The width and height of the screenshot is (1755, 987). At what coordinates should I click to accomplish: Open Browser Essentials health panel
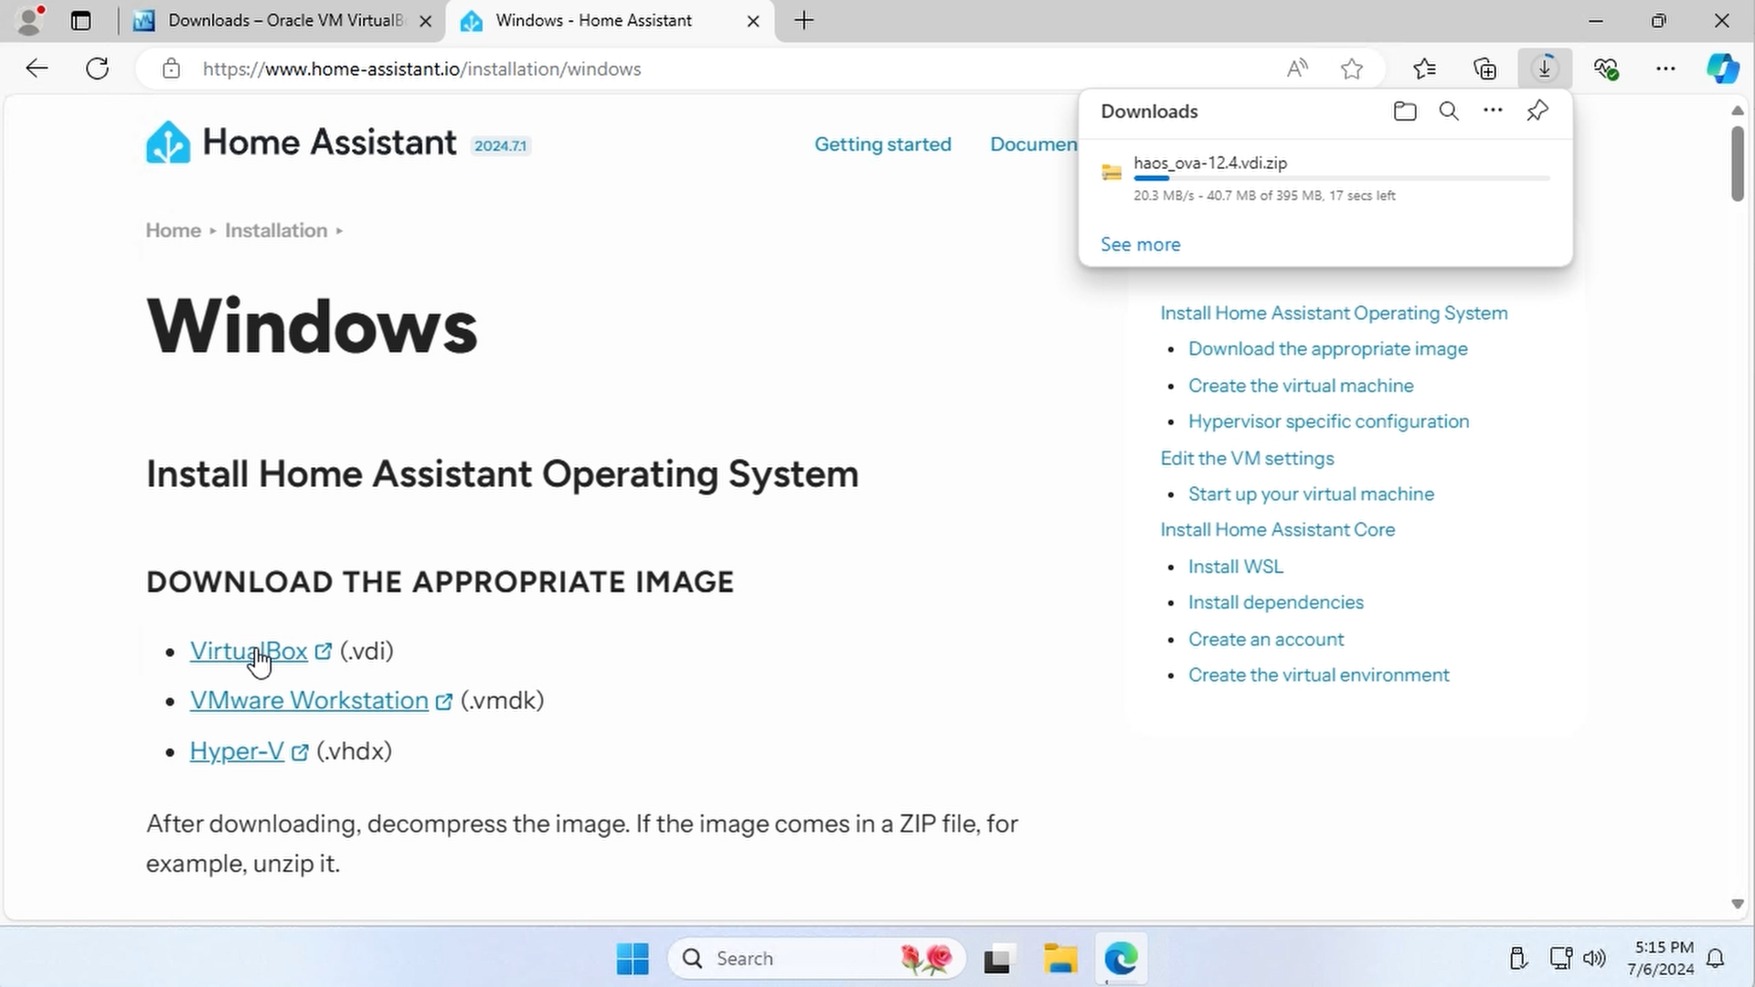1607,69
